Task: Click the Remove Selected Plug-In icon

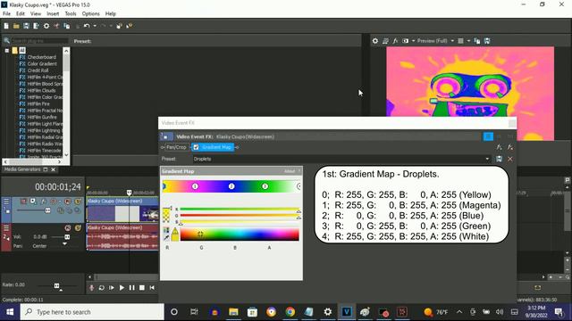Action: [x=510, y=147]
